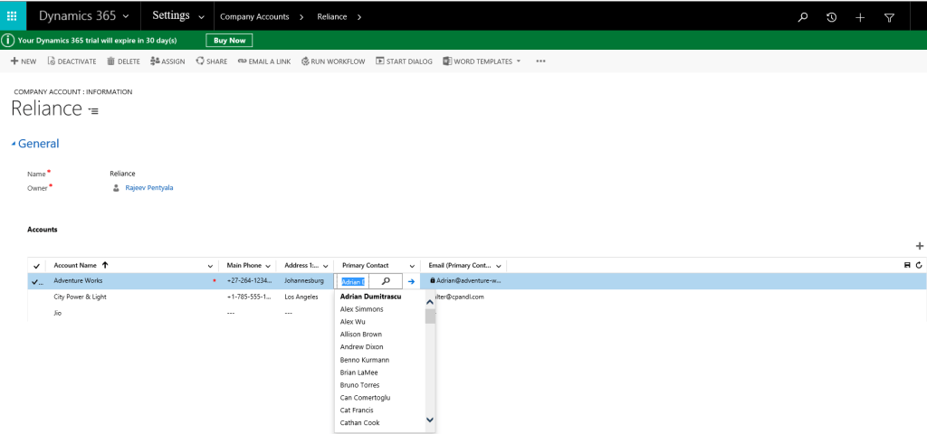Toggle the select-all checkmark in grid header
Screen dimensions: 927x434
(36, 266)
